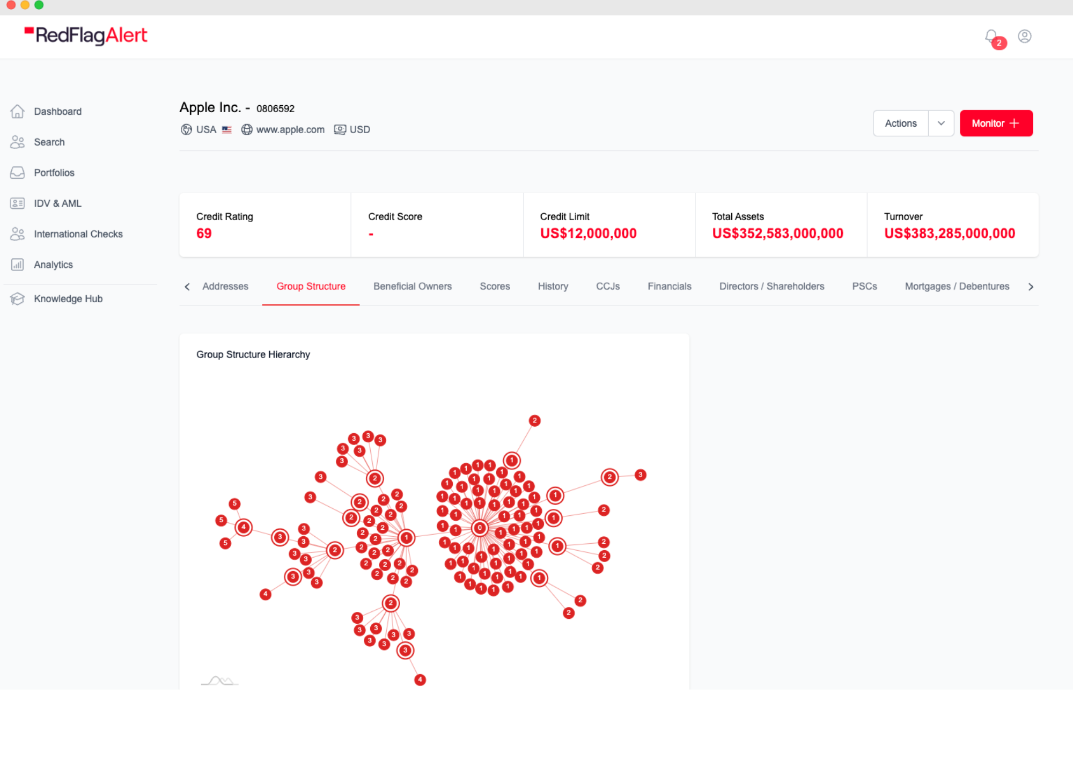
Task: Select the graph node labeled 4 at bottom
Action: (420, 680)
